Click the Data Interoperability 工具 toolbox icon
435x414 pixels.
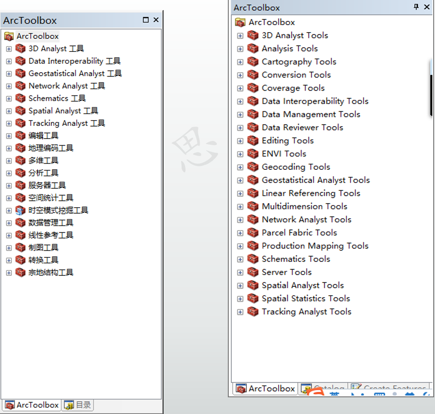point(20,61)
